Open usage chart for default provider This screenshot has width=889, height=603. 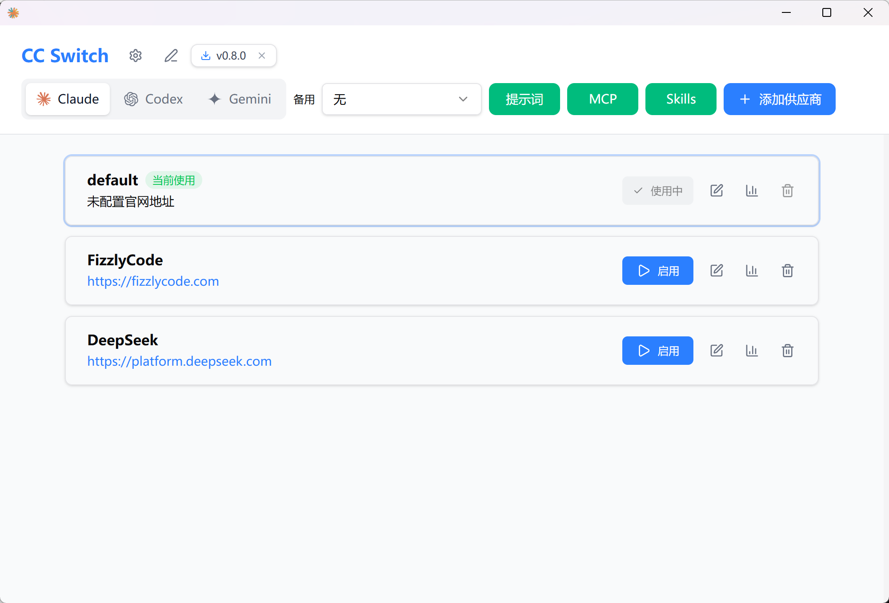point(752,191)
